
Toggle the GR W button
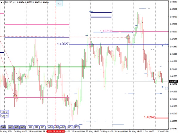coord(5,116)
